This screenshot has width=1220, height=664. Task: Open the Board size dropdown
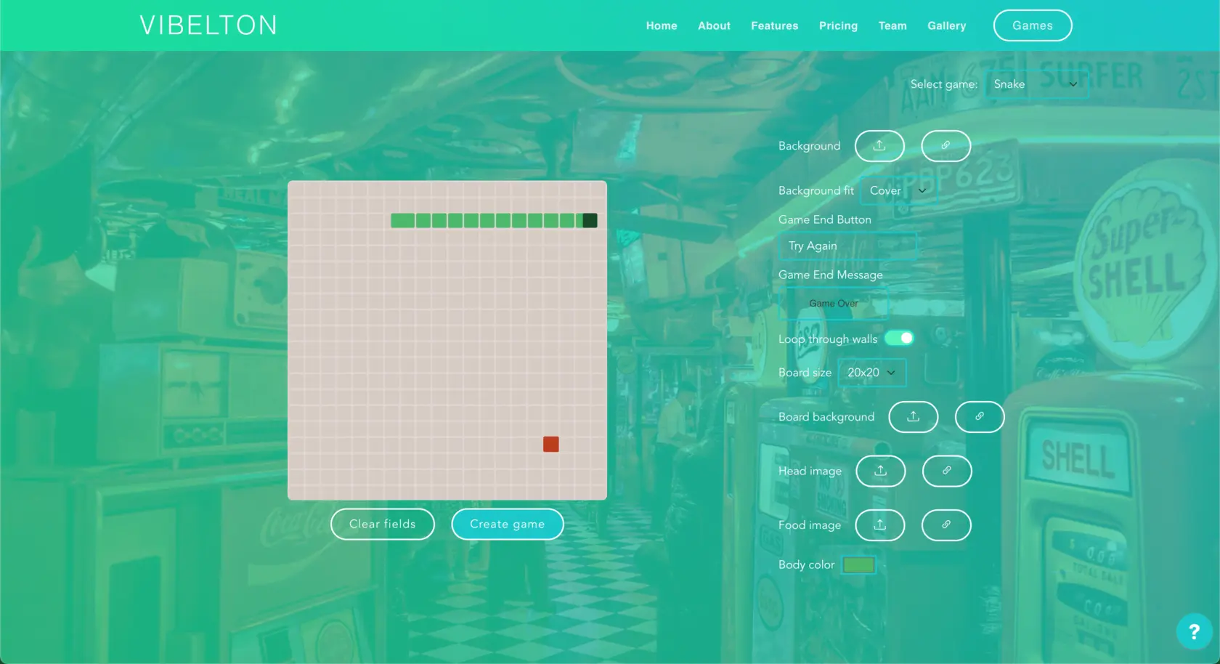(871, 373)
